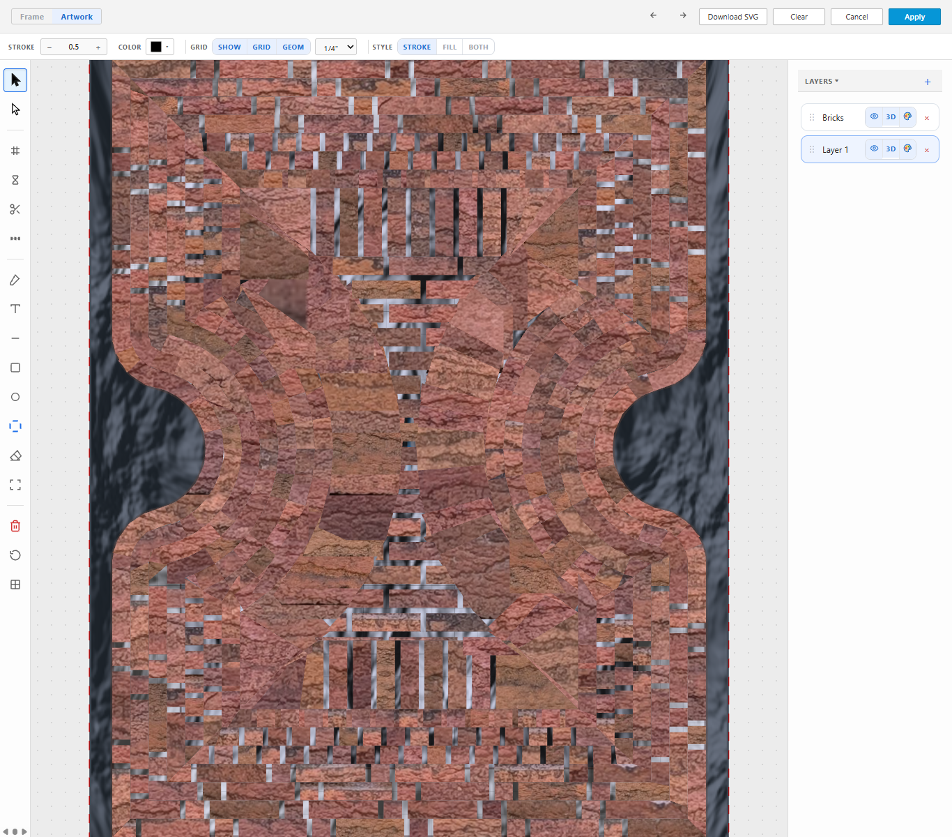This screenshot has width=952, height=837.
Task: Click the hash grid tool icon
Action: pos(15,151)
